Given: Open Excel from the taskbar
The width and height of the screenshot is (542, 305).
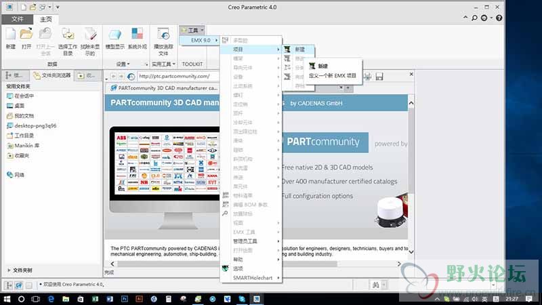Looking at the screenshot, I should tap(95, 299).
